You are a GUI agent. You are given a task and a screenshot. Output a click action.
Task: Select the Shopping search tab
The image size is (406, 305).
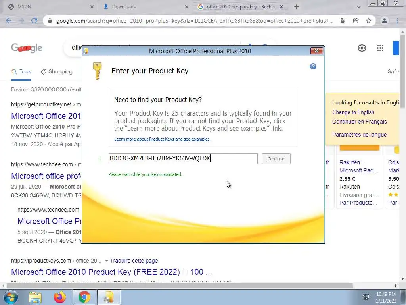pos(57,72)
